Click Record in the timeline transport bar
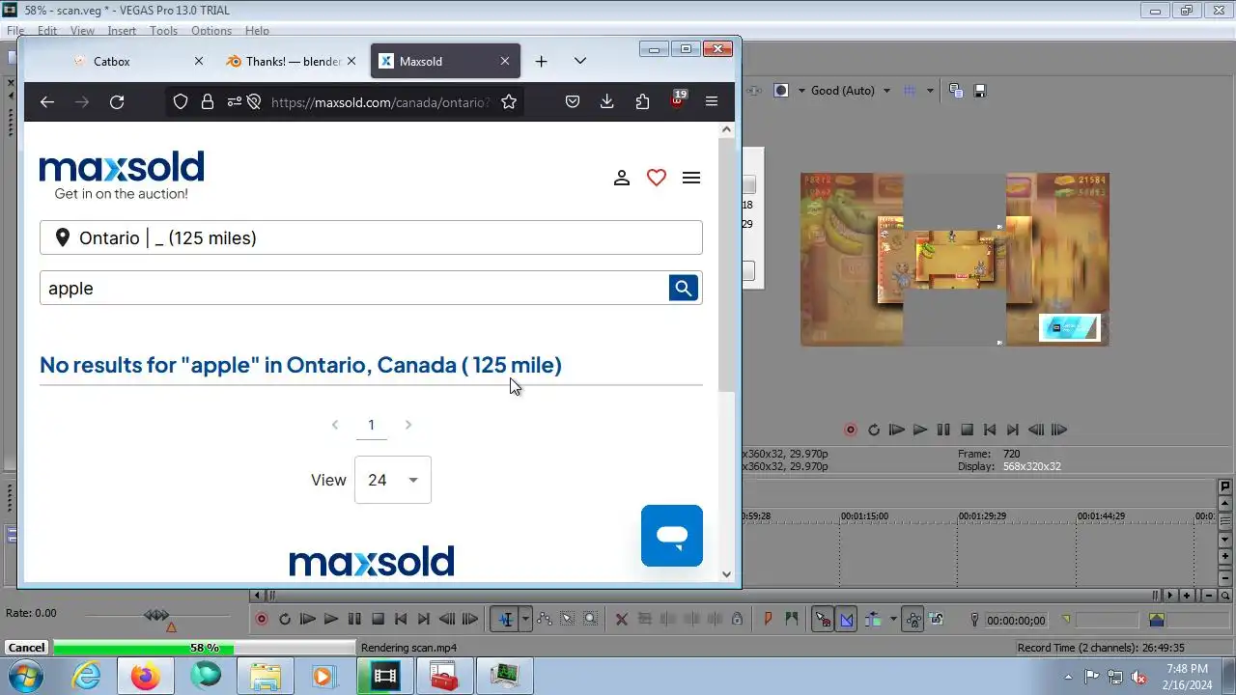The image size is (1236, 695). click(261, 620)
